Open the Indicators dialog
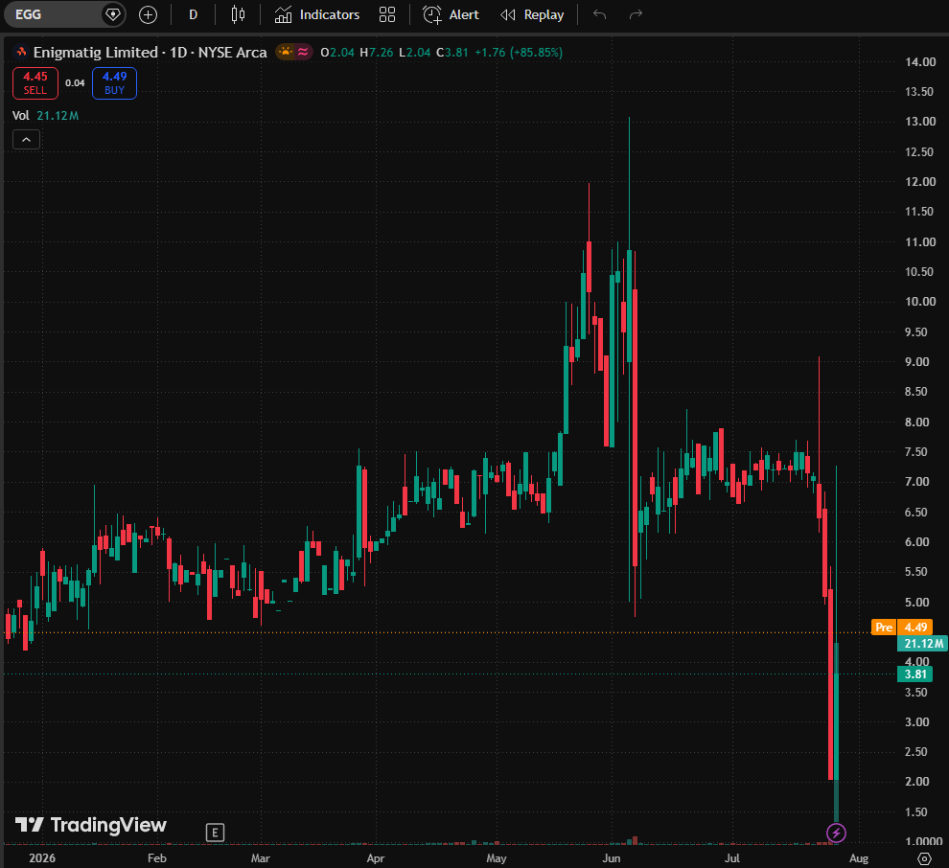Viewport: 949px width, 868px height. pyautogui.click(x=316, y=14)
